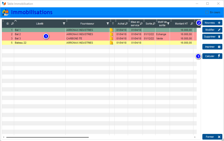Sort by the Libellé column header
224x141 pixels.
tap(39, 24)
